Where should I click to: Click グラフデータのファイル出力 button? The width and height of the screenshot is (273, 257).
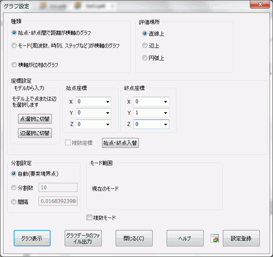[x=83, y=238]
